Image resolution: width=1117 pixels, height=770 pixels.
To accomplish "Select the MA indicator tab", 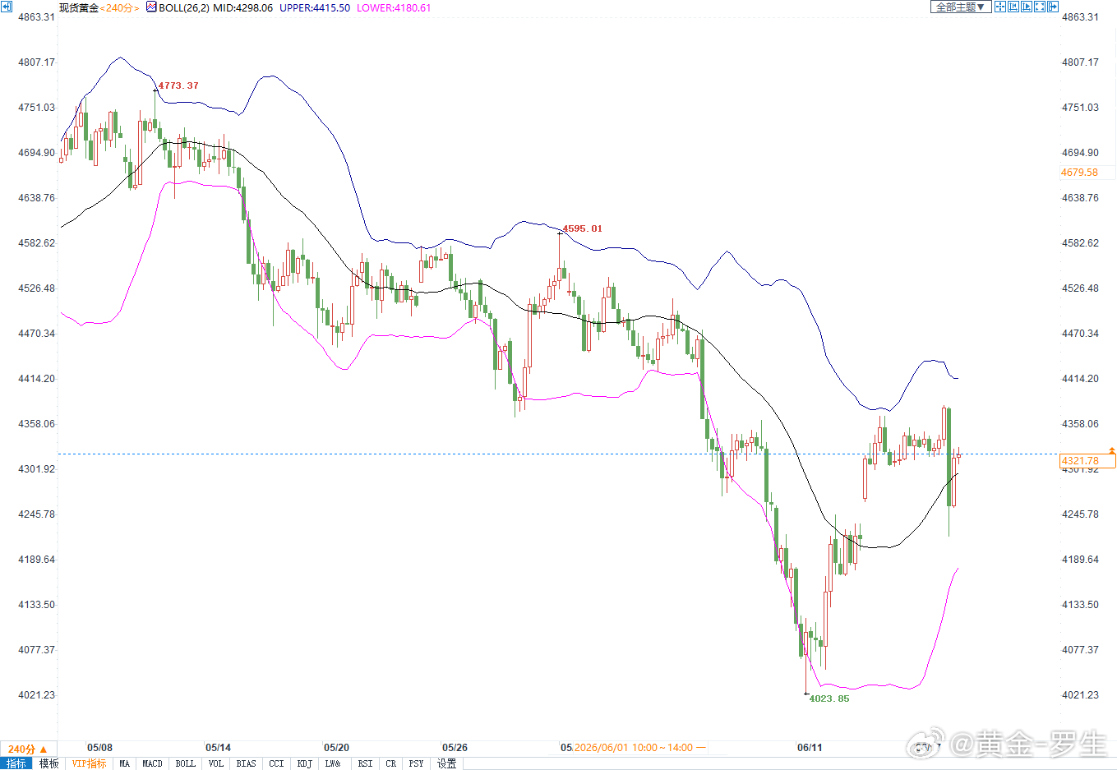I will click(125, 763).
